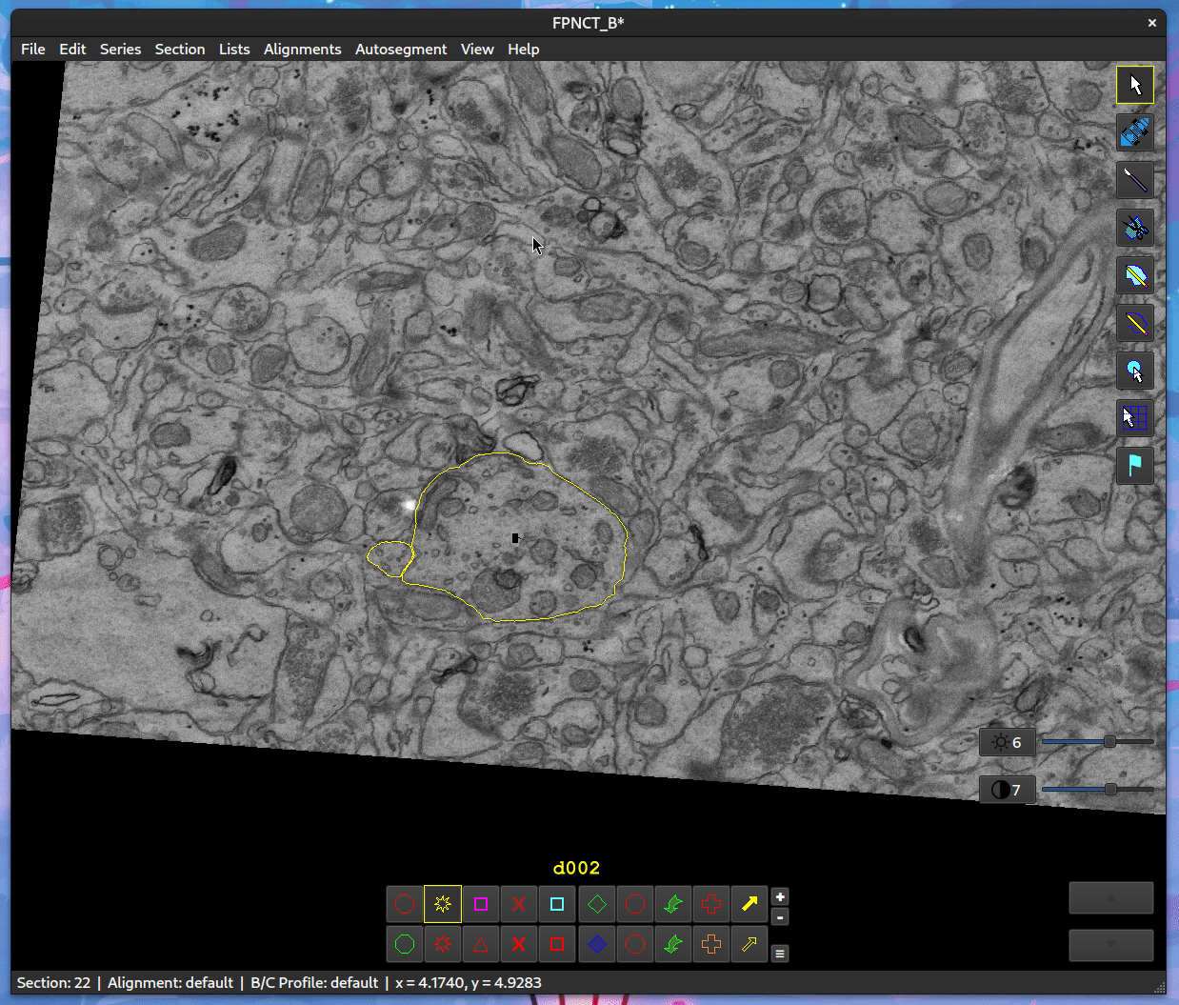
Task: Toggle the magenta square palette trace
Action: tap(481, 904)
